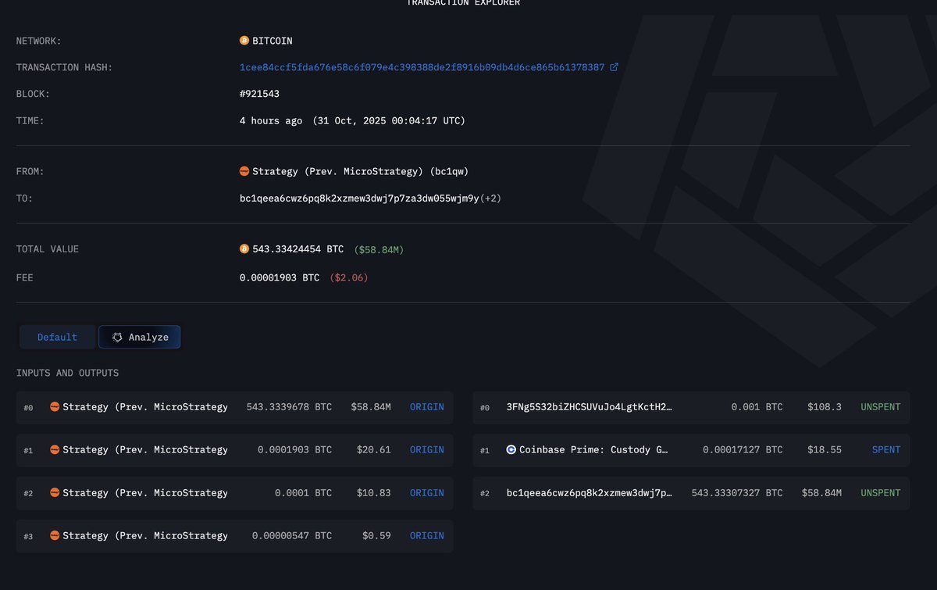
Task: Open the Strategy (Prev. MicroStrategy) sender entity
Action: (x=360, y=171)
